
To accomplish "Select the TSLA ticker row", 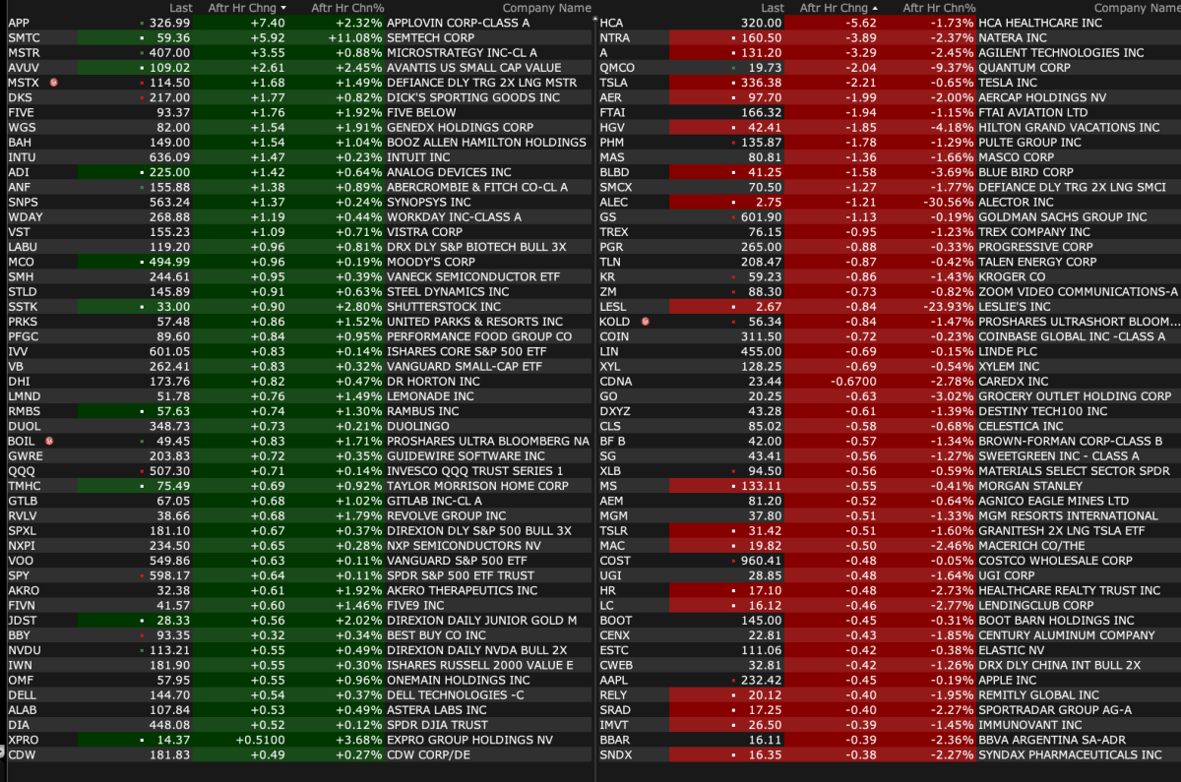I will point(613,83).
